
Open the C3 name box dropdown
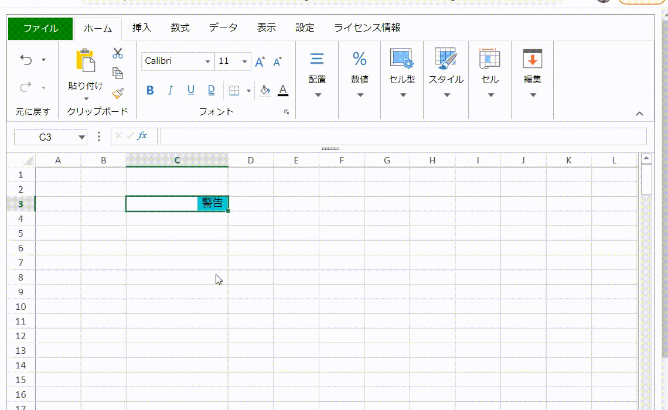81,137
